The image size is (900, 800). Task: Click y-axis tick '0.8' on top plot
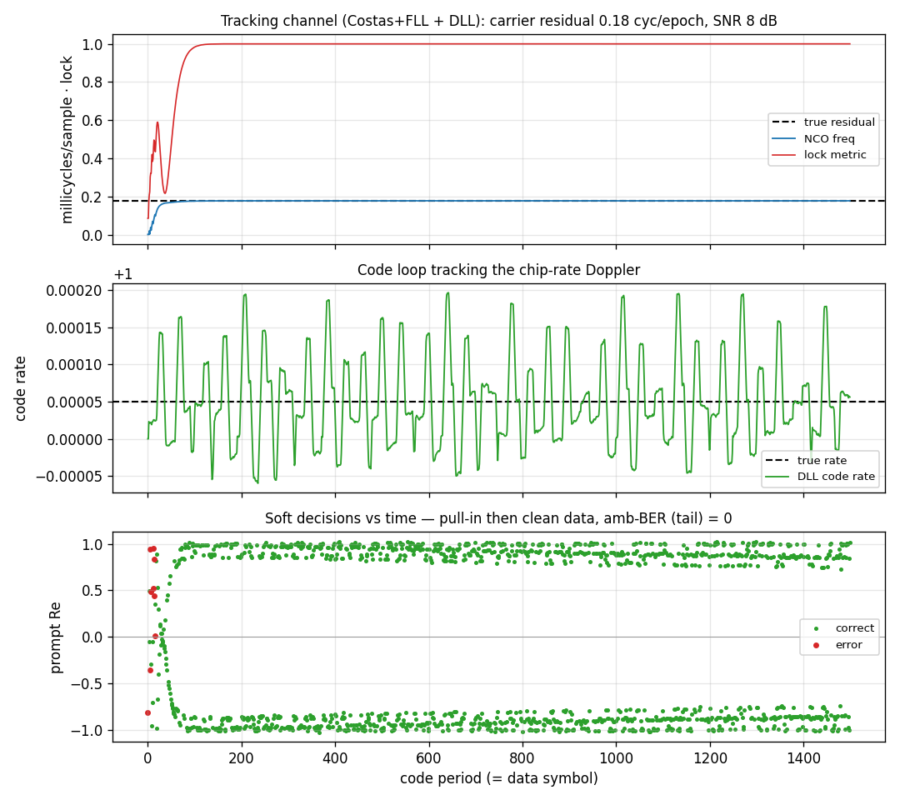[x=94, y=82]
